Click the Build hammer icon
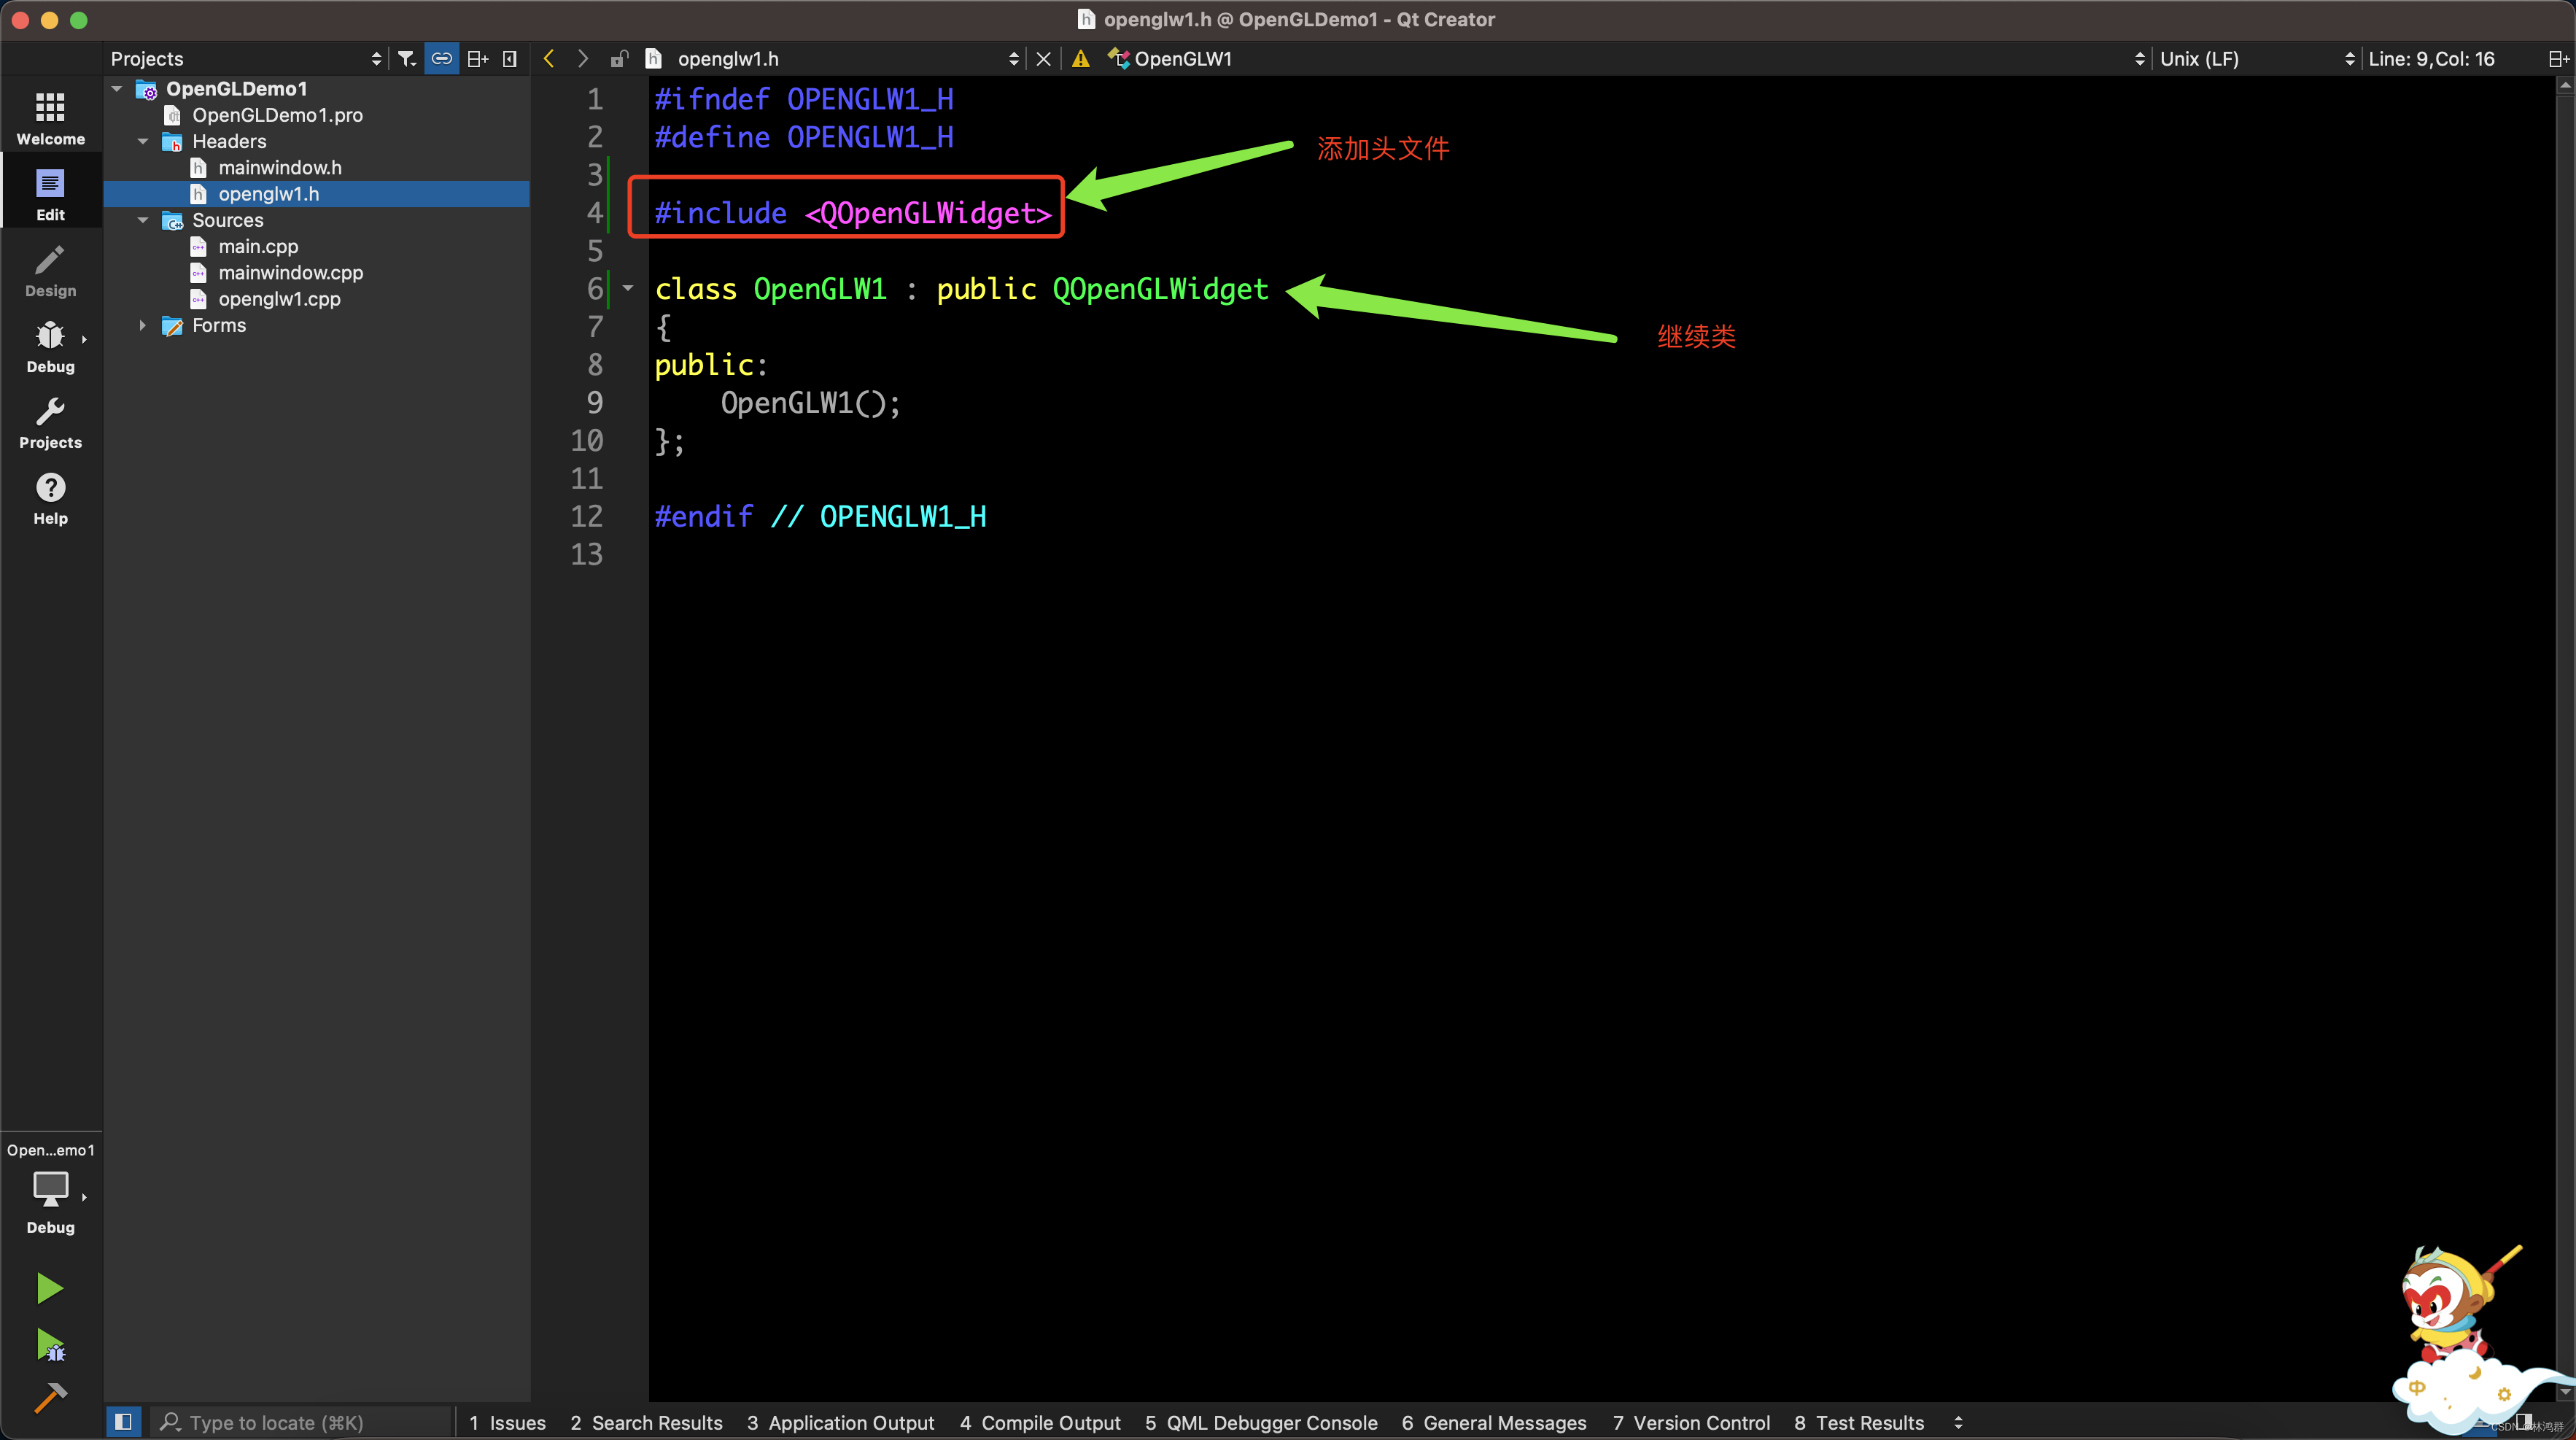2576x1440 pixels. 49,1397
